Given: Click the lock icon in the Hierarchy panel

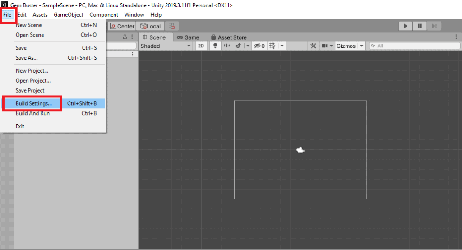Looking at the screenshot, I should pyautogui.click(x=125, y=37).
